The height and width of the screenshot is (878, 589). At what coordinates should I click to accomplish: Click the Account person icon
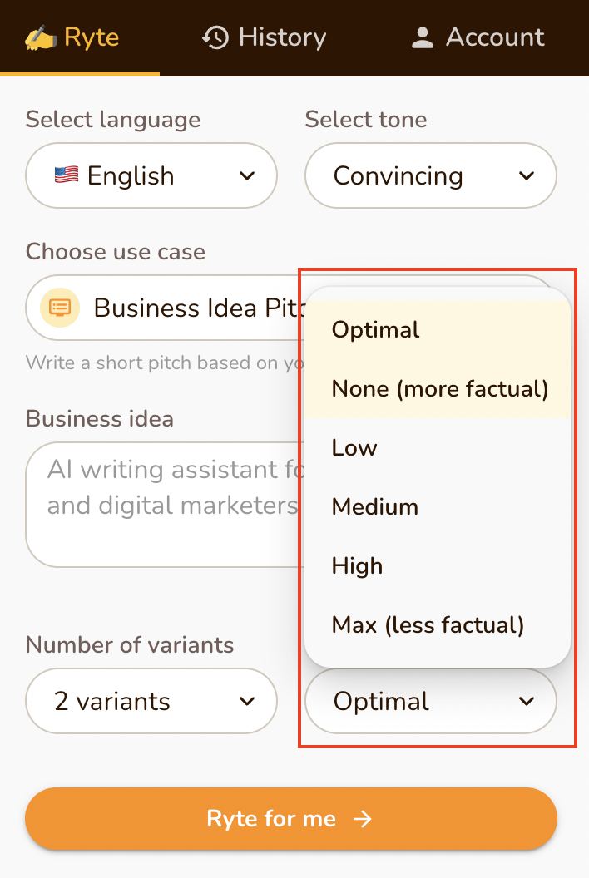pos(423,37)
